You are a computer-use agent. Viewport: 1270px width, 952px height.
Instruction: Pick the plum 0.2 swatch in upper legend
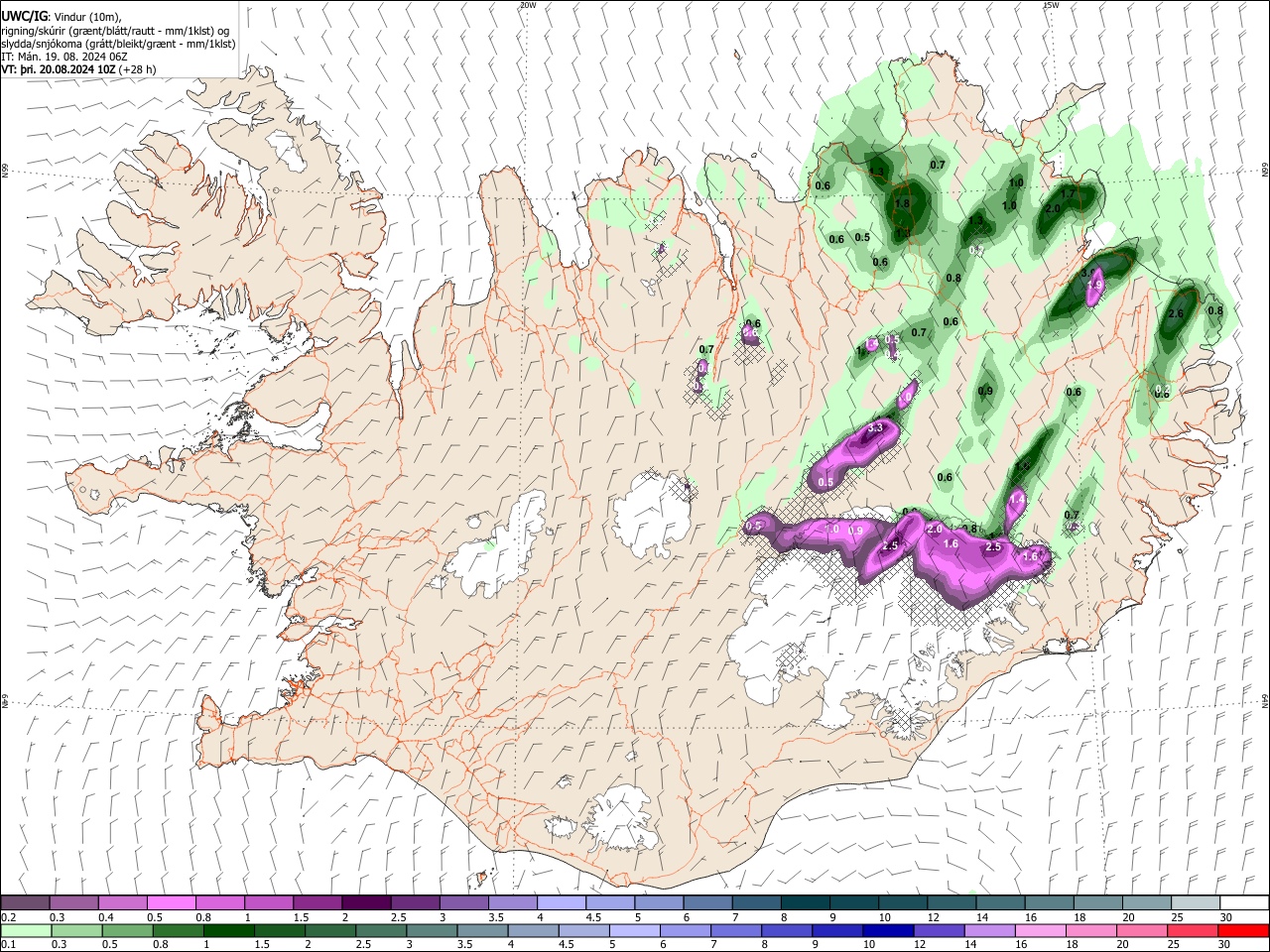click(25, 902)
